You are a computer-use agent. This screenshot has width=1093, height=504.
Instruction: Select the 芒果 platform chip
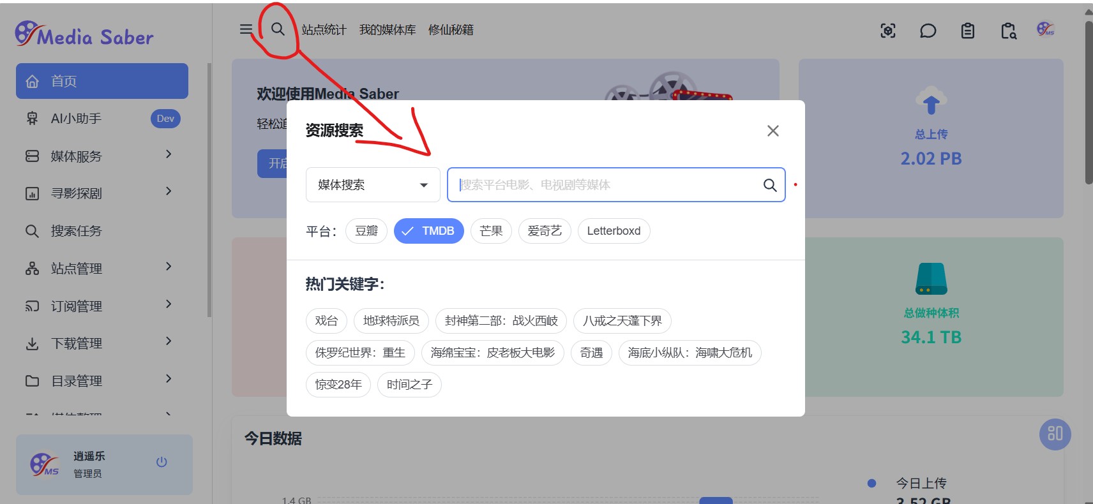coord(491,231)
